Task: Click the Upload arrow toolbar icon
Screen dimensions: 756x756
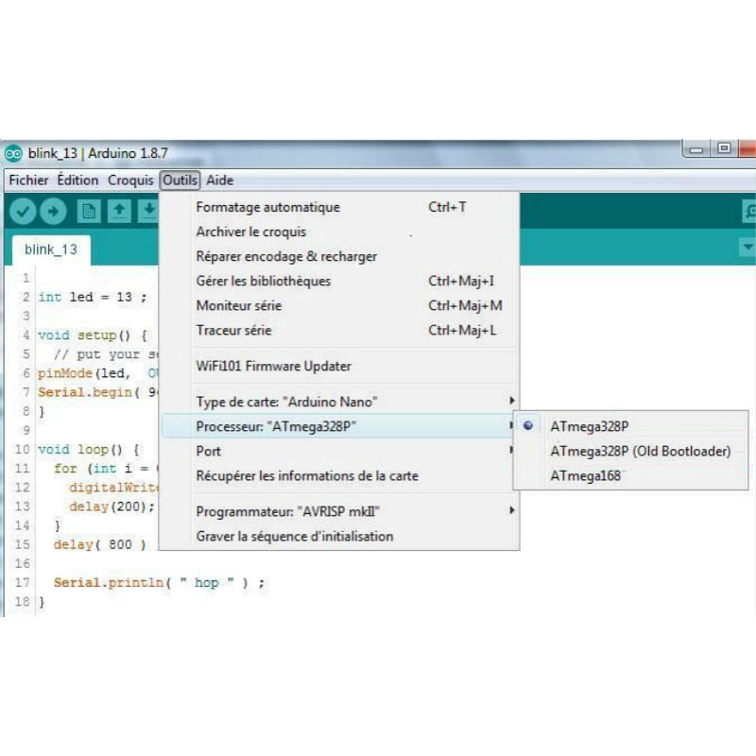Action: pos(54,212)
